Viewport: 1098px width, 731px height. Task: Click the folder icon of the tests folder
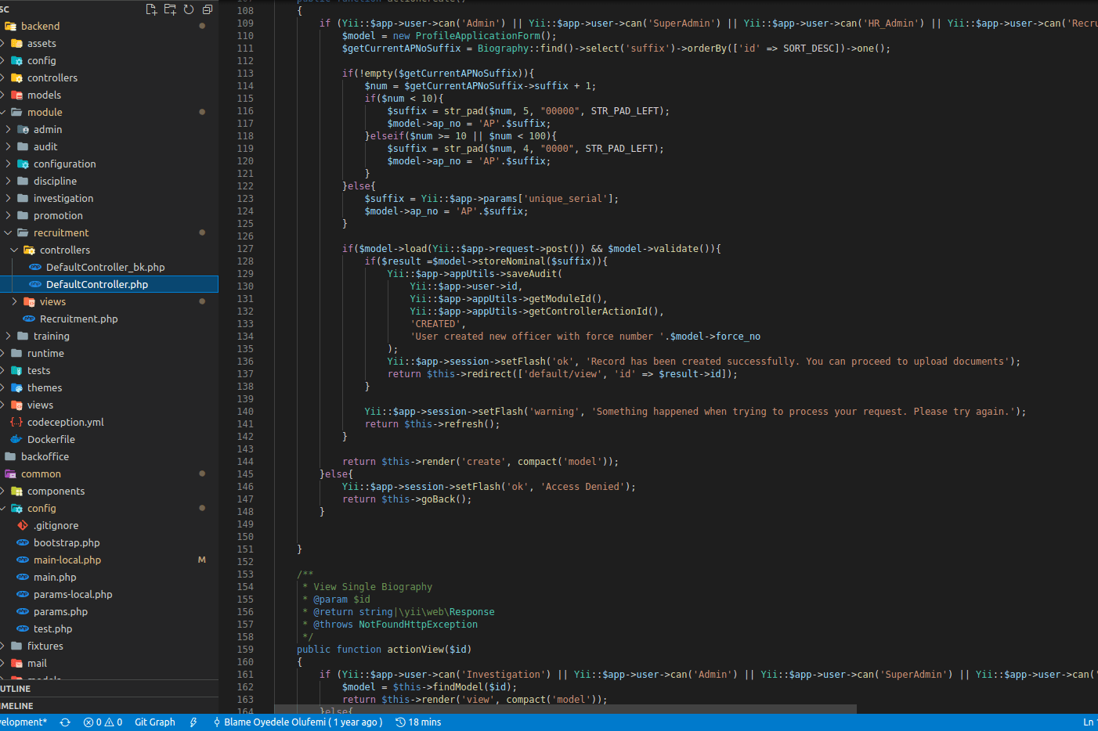click(16, 370)
